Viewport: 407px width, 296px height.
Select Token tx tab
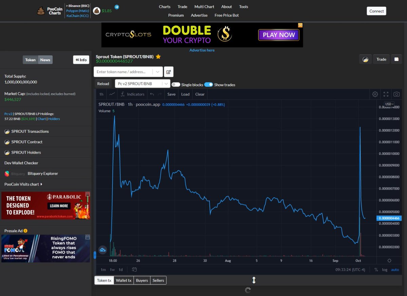(104, 280)
